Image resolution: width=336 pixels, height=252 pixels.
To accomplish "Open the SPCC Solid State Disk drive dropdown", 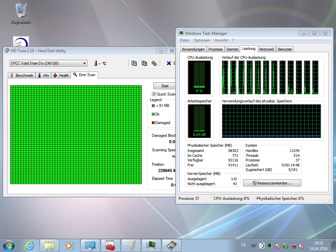I will pos(48,63).
